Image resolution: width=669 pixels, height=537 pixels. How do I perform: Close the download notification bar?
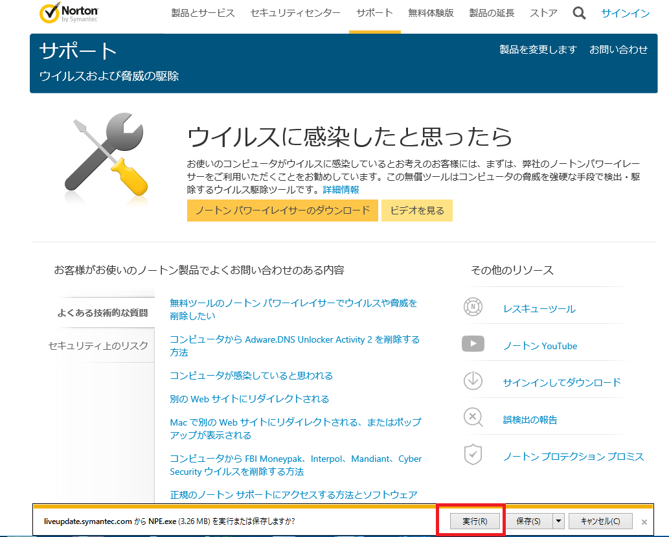[x=644, y=521]
